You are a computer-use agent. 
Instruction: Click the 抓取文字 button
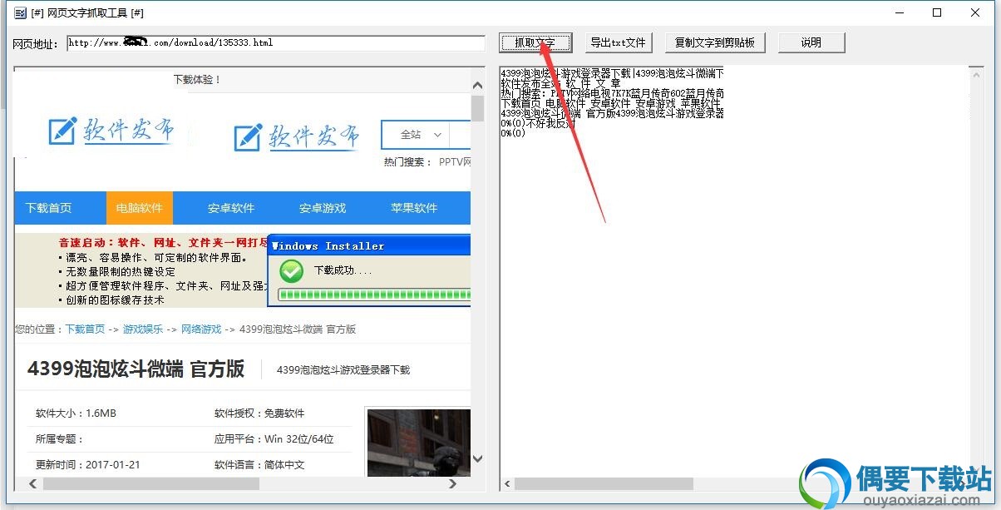[x=536, y=42]
